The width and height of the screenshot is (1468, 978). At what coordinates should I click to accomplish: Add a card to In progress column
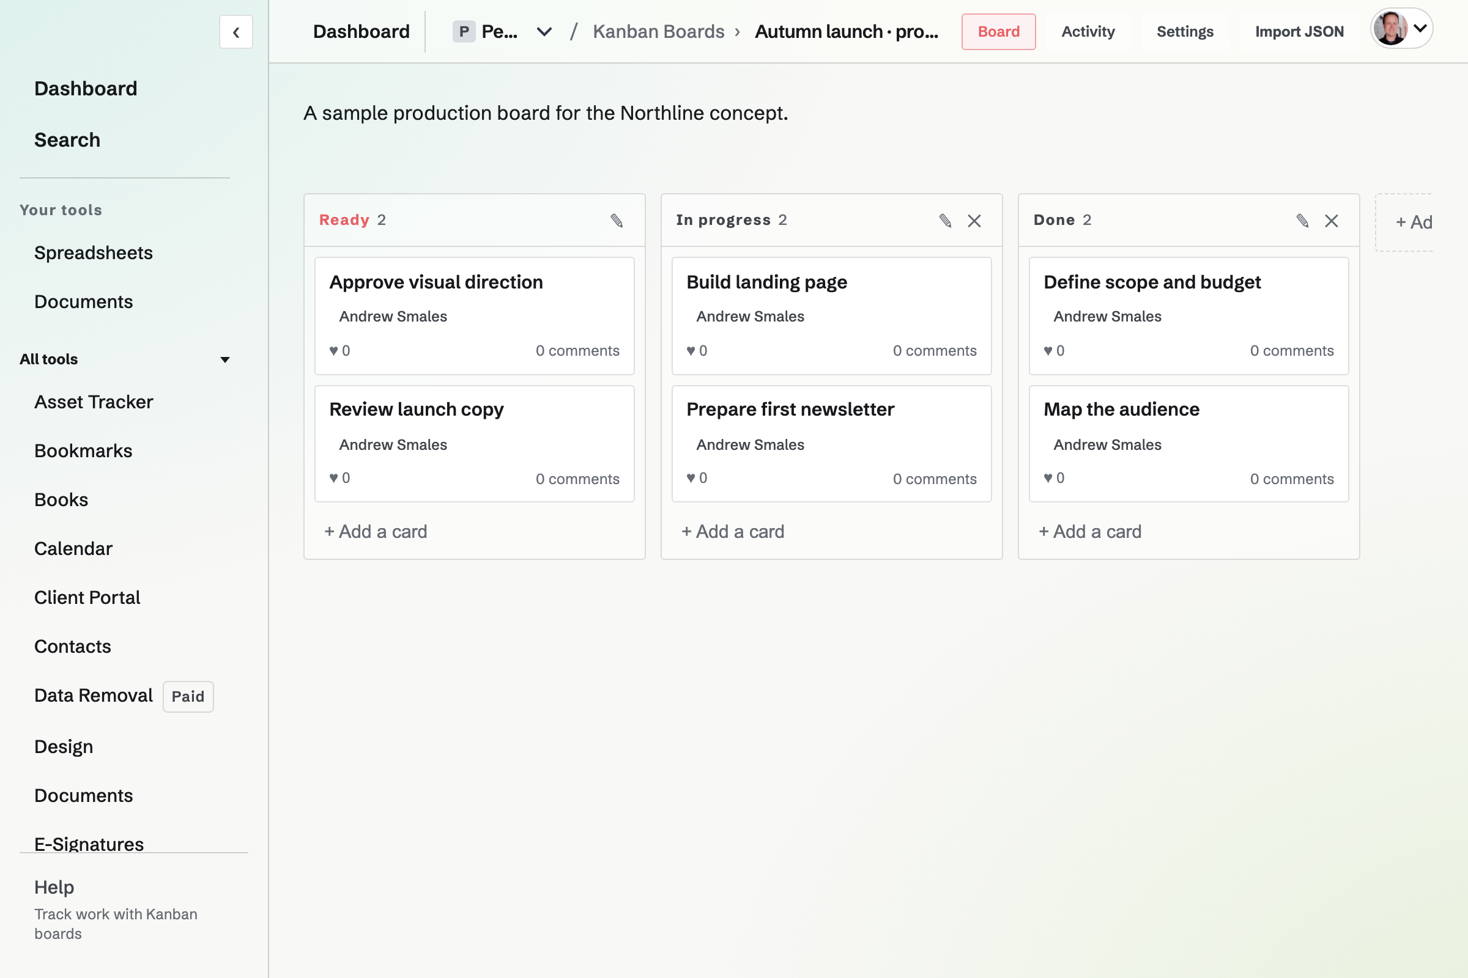[733, 531]
